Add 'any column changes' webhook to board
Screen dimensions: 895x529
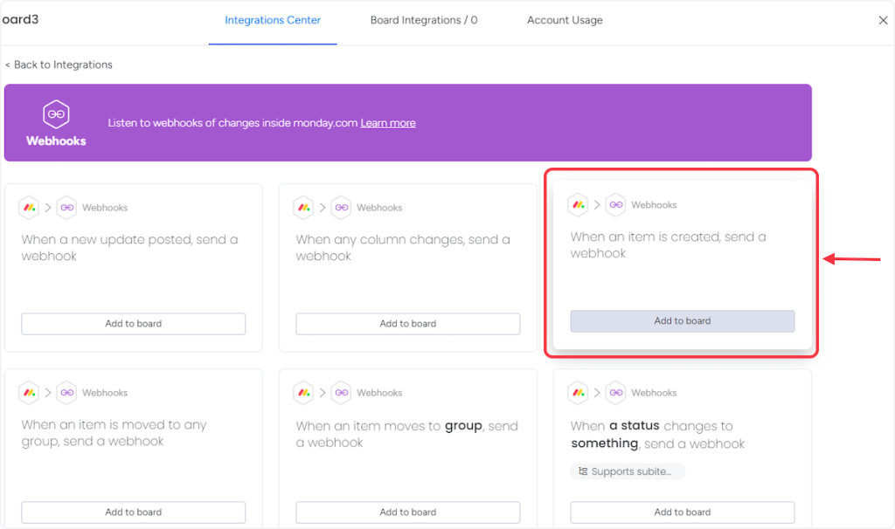(408, 324)
